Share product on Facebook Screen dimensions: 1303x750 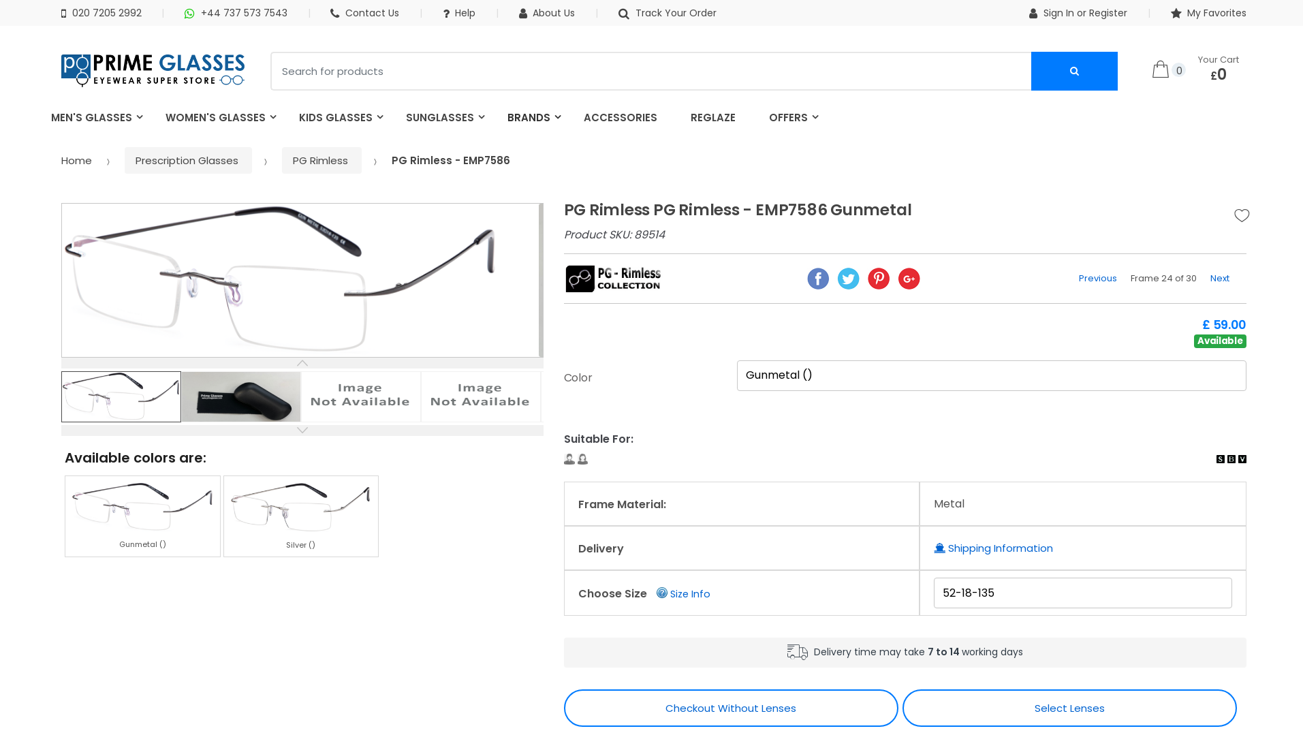pos(818,279)
